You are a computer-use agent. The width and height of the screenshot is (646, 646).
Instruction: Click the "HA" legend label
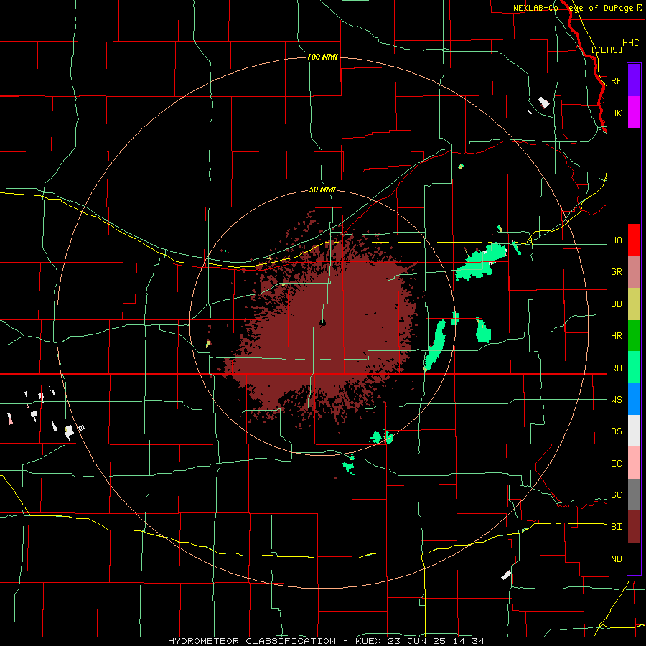616,240
